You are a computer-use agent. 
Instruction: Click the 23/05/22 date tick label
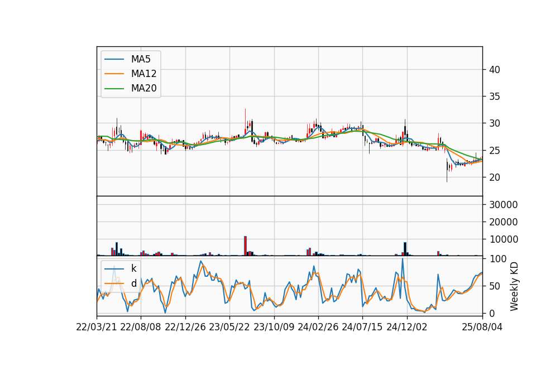(229, 328)
